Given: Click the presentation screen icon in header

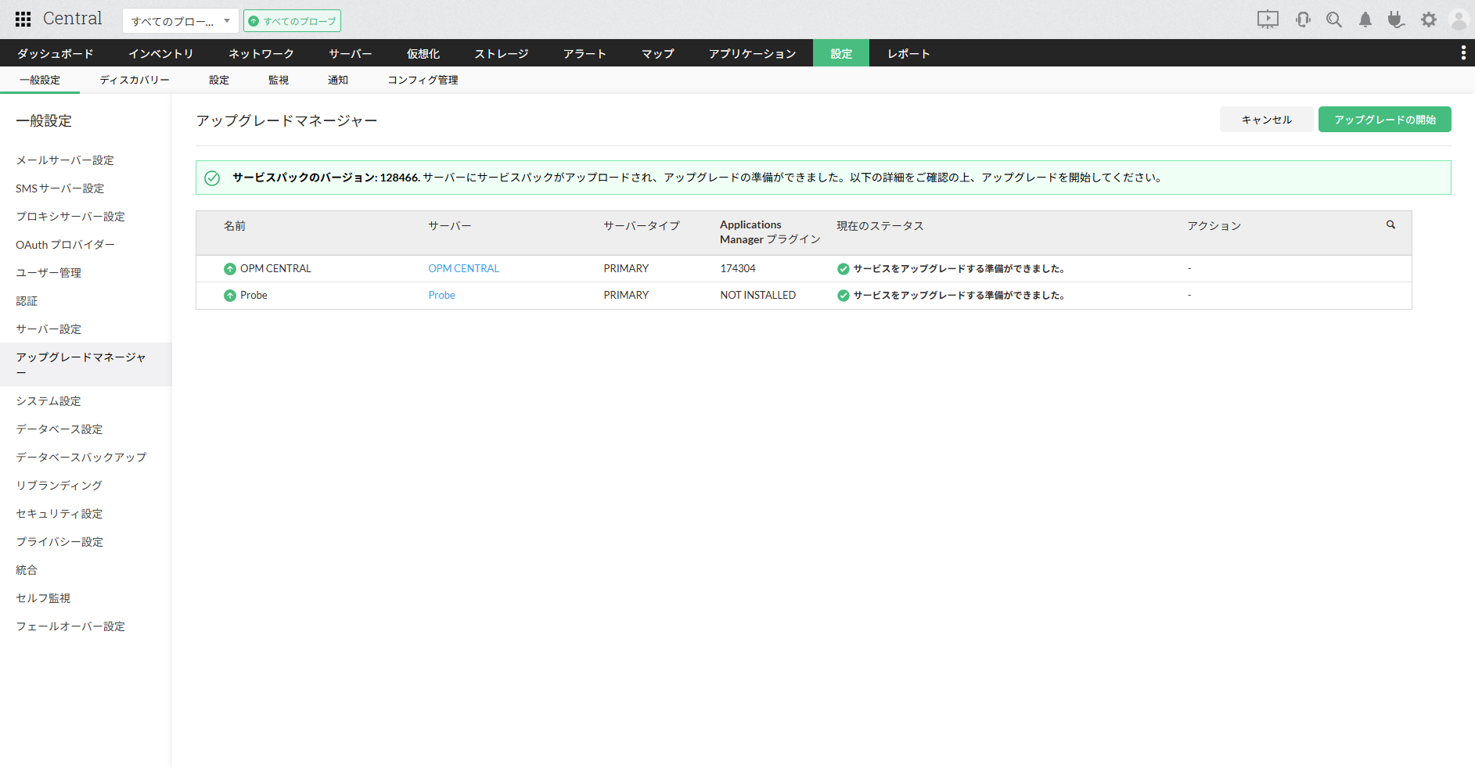Looking at the screenshot, I should [x=1268, y=20].
